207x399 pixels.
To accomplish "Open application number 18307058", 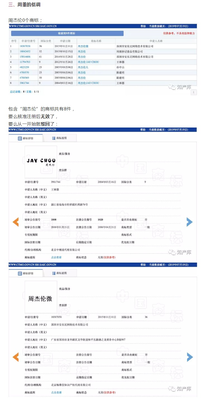I will pos(25,46).
